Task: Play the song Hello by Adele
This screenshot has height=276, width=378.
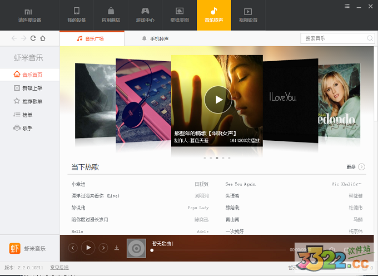Action: tap(77, 231)
